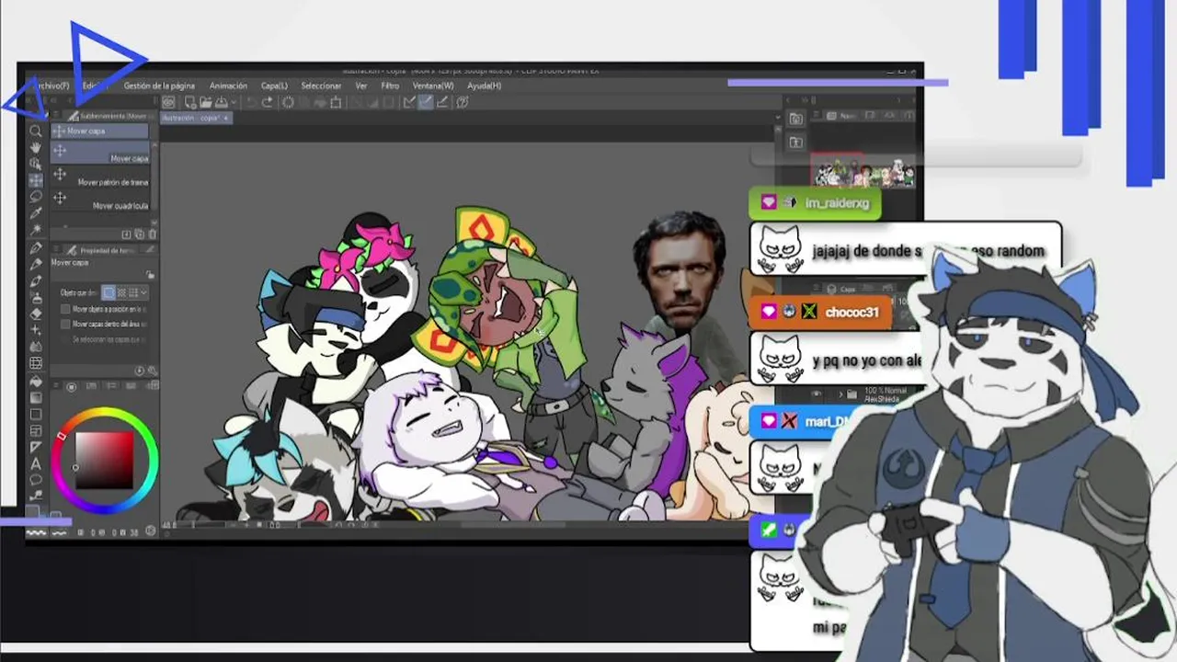1177x662 pixels.
Task: Select the Pencil tool
Action: point(36,263)
